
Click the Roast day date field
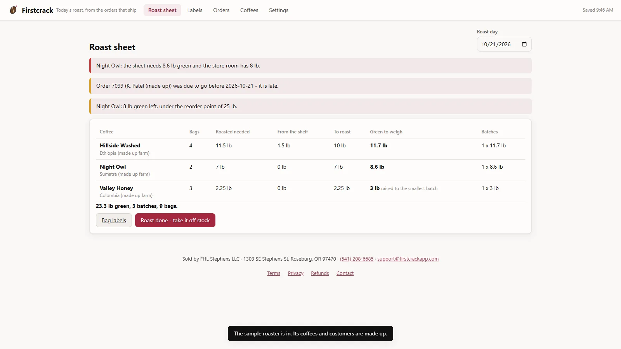(504, 44)
